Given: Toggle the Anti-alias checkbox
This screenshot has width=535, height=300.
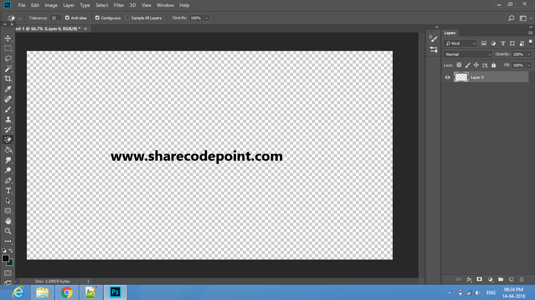Looking at the screenshot, I should (67, 18).
